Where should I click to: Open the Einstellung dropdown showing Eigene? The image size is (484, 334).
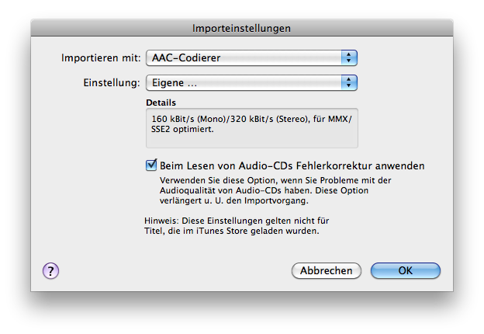click(x=251, y=82)
